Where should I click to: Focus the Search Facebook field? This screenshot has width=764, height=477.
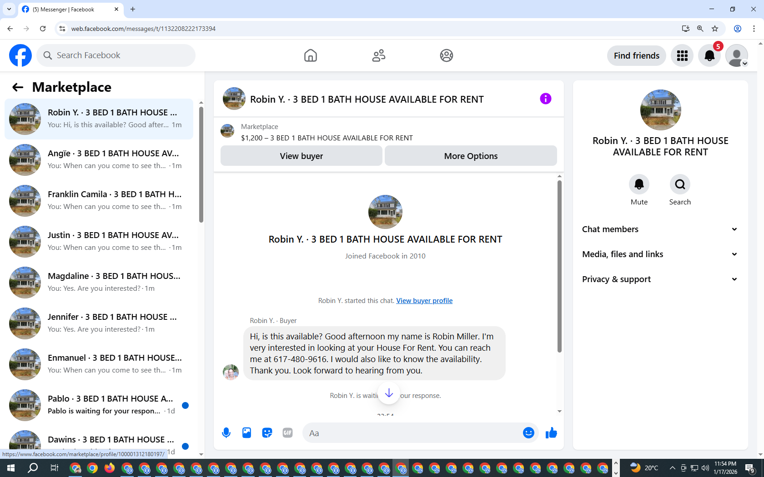(x=116, y=55)
